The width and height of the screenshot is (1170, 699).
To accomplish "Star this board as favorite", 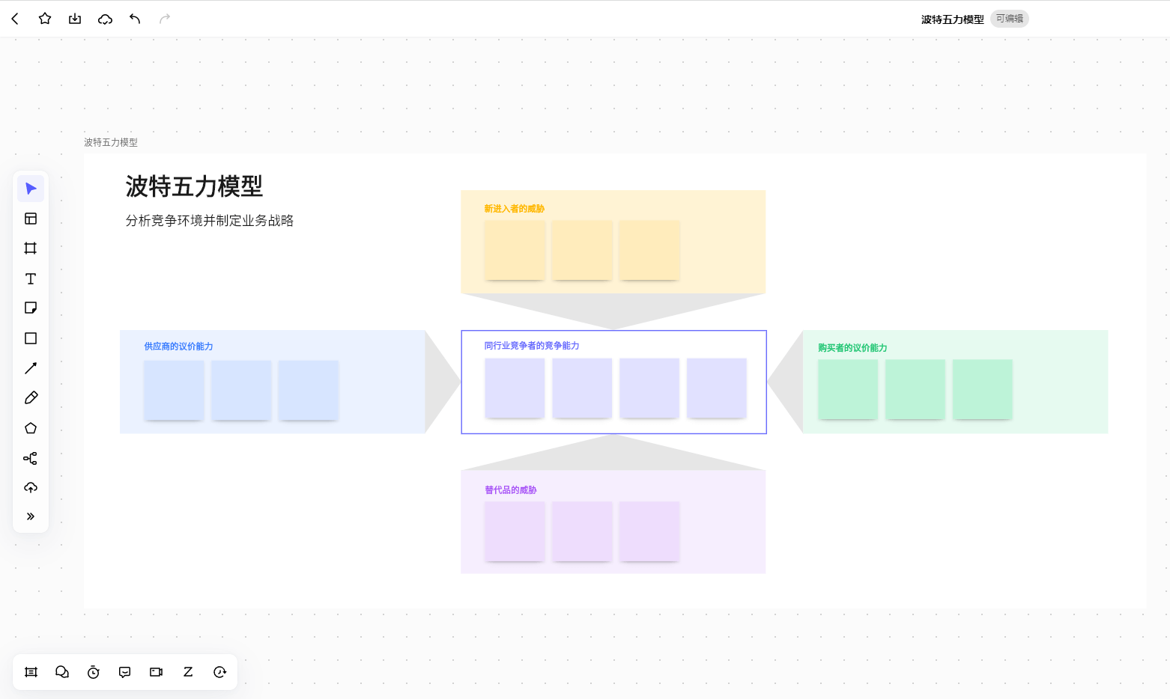I will point(45,19).
